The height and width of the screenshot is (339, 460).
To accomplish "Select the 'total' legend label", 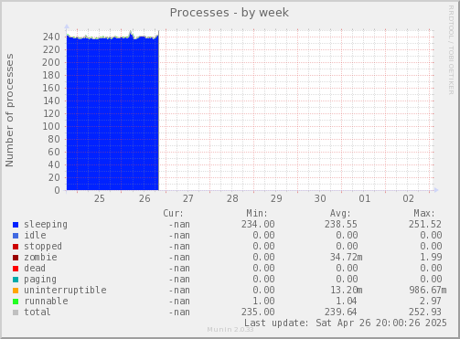I will pos(37,313).
